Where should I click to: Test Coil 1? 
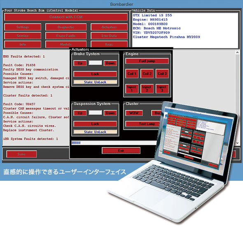click(132, 73)
